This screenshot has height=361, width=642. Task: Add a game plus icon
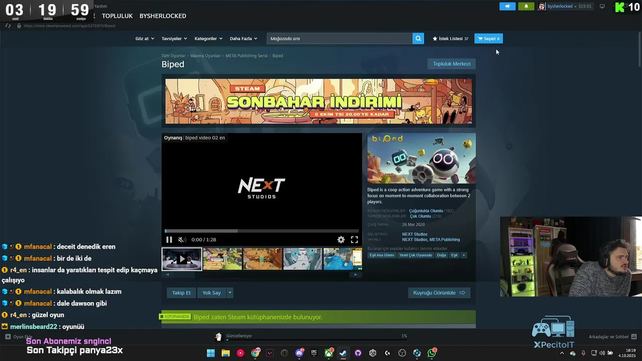tap(8, 336)
